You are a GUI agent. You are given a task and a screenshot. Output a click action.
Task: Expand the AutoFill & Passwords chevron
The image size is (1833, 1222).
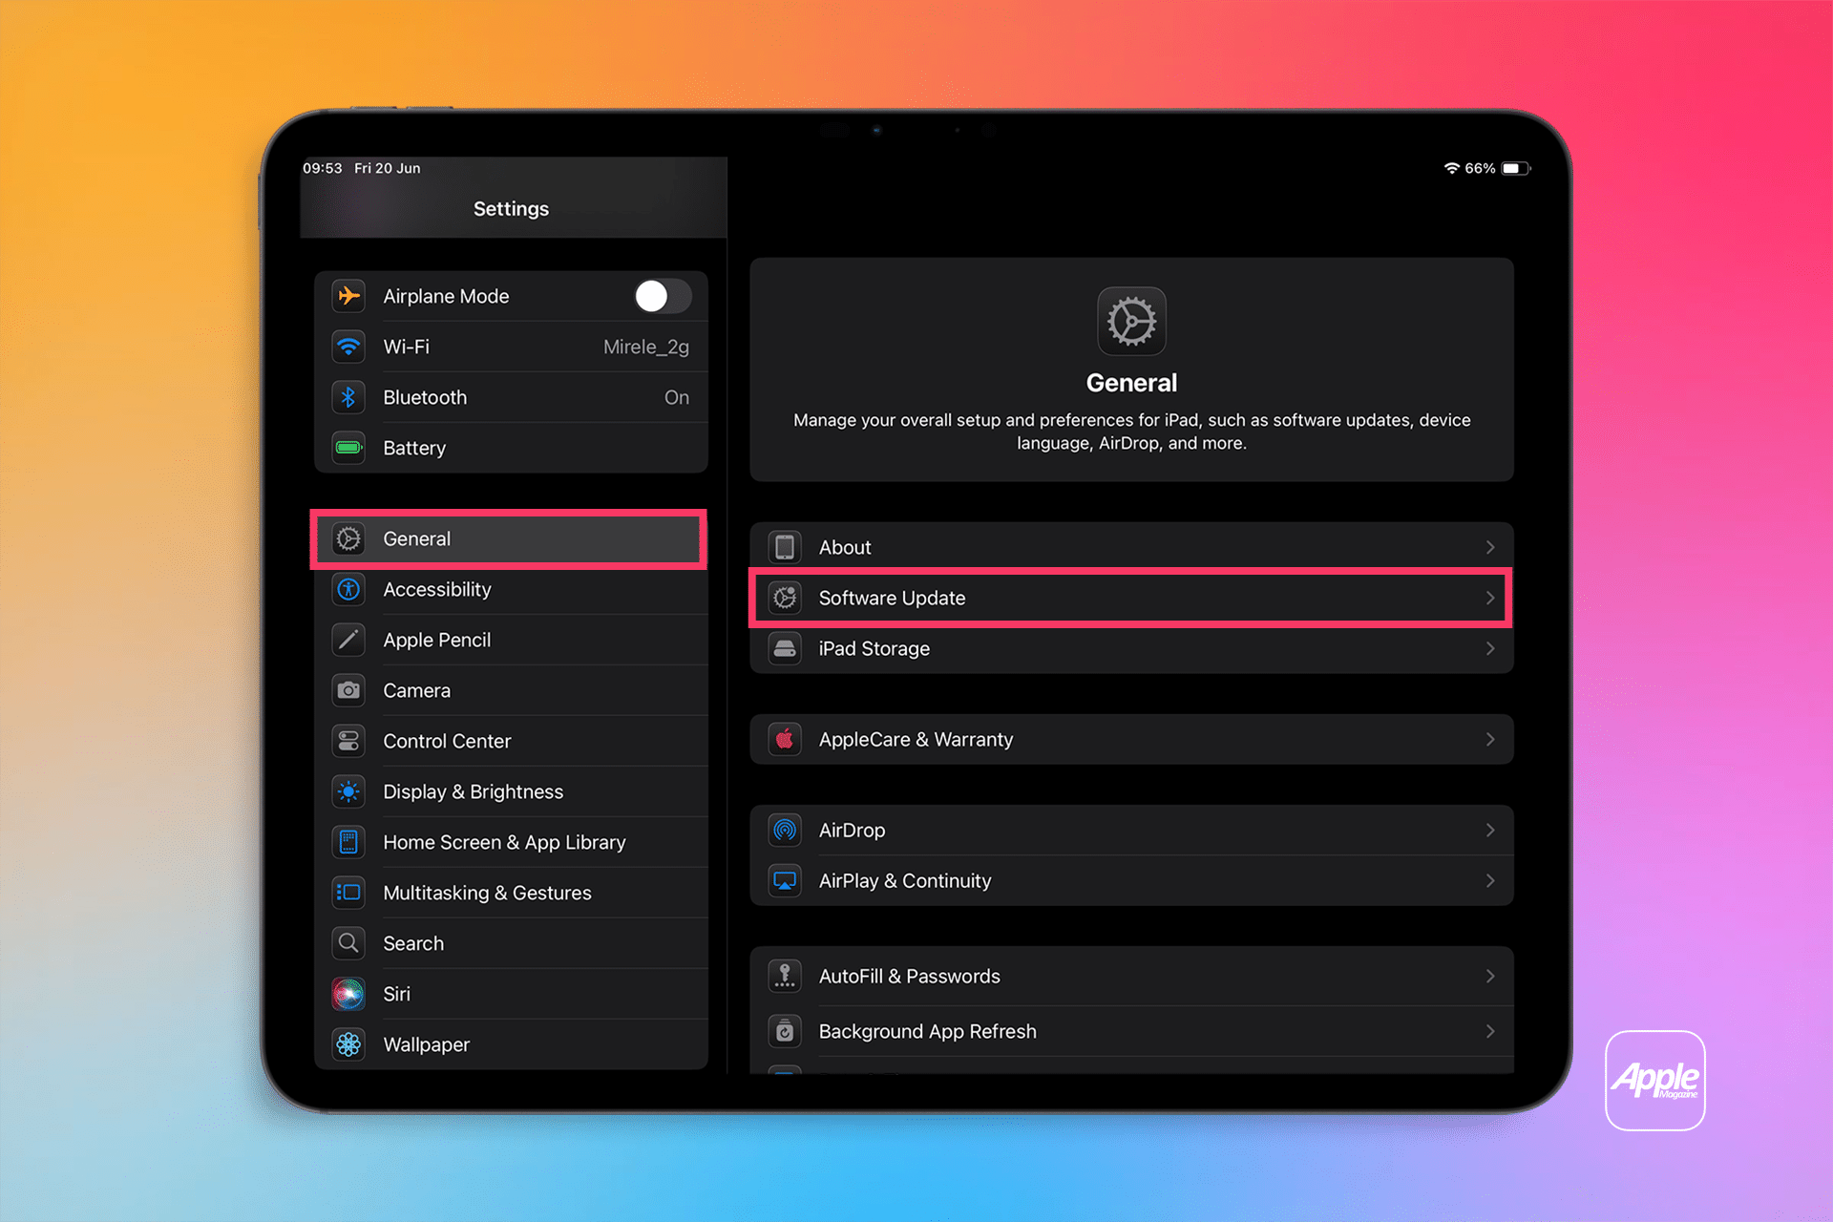(x=1489, y=976)
